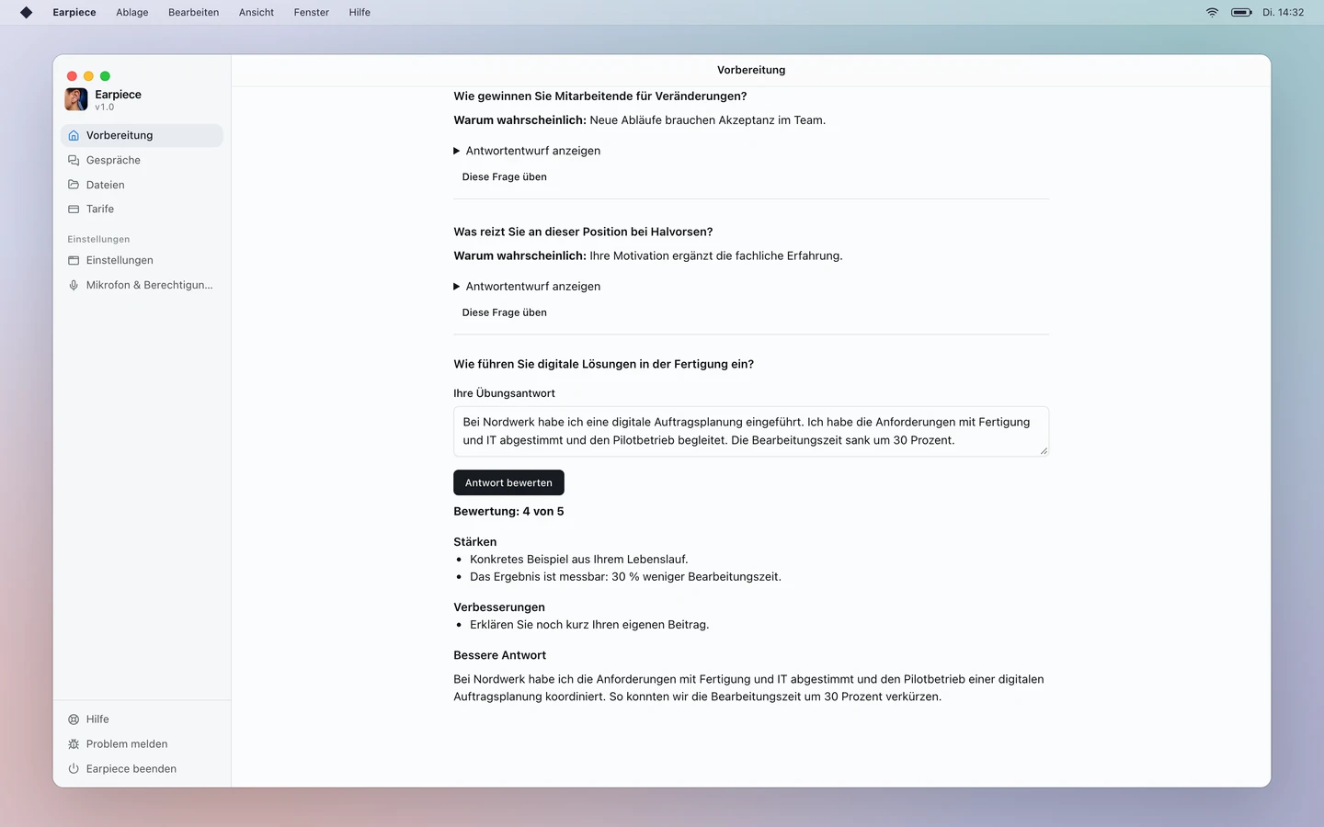Click the question about digitale Lösungen in der Fertigung

click(603, 365)
